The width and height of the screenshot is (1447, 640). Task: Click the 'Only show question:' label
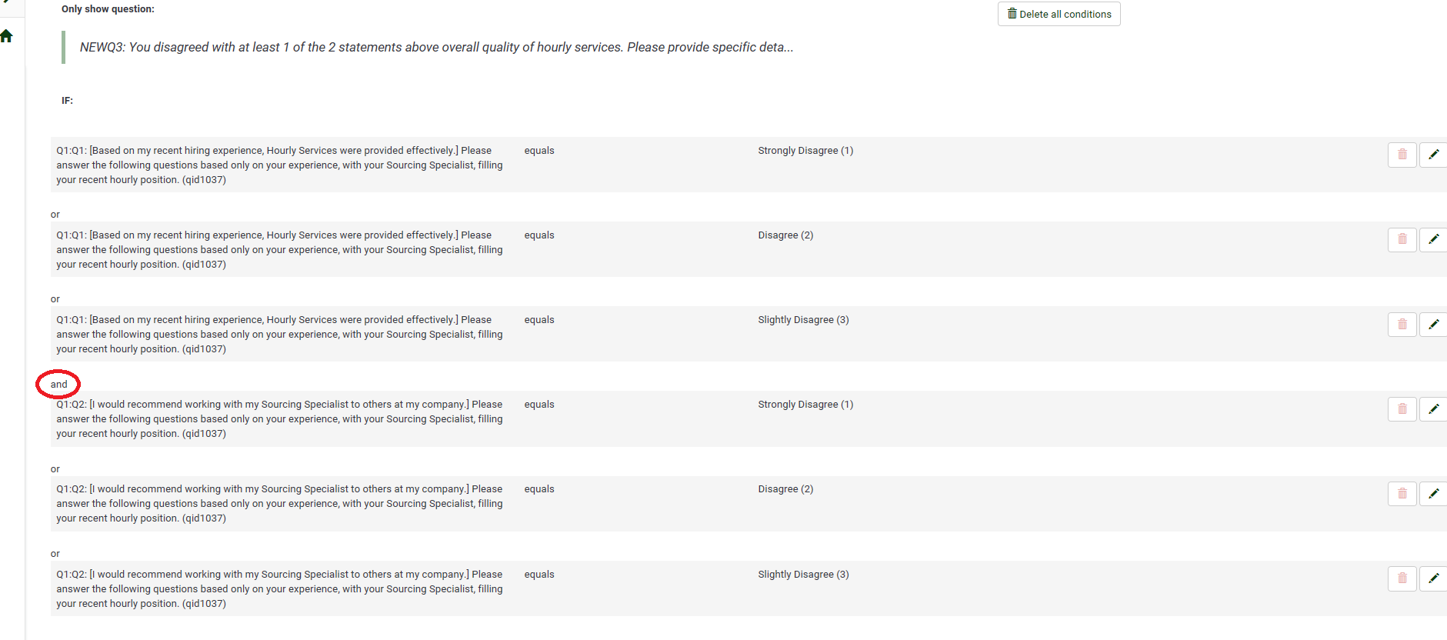point(108,9)
